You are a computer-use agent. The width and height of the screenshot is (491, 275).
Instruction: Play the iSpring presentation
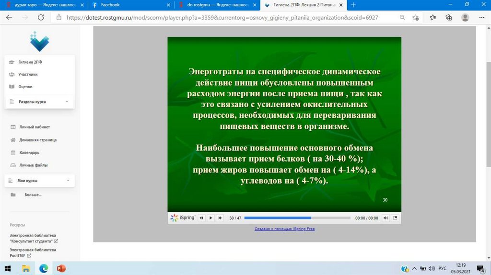pos(211,218)
